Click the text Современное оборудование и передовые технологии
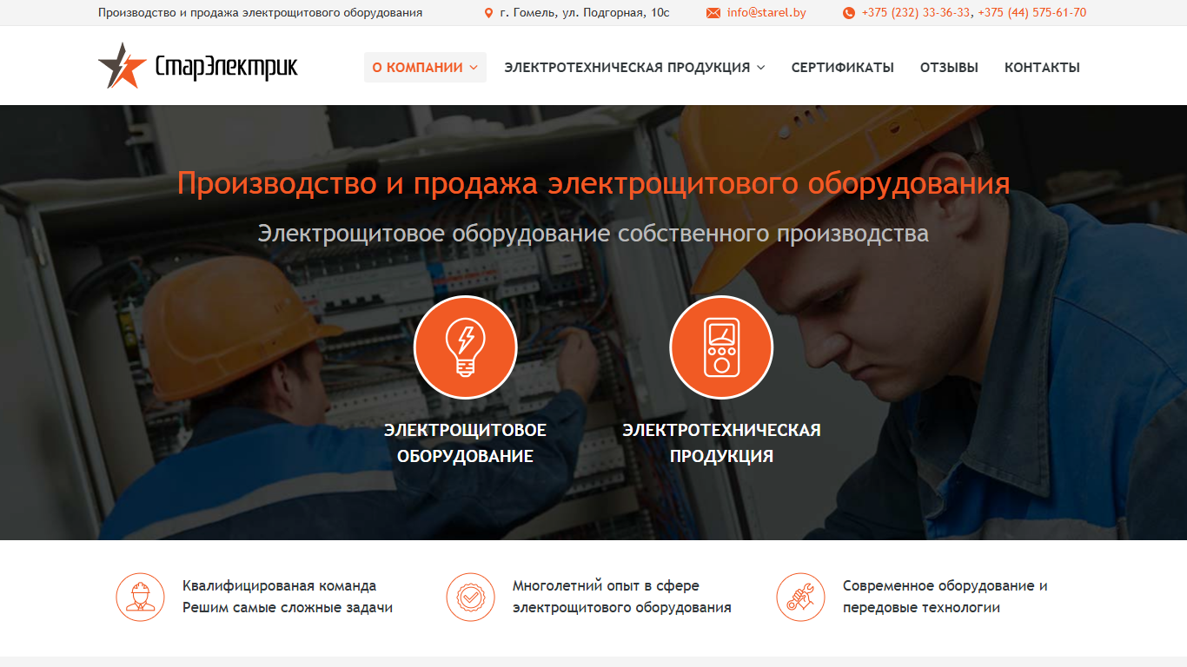 point(945,597)
